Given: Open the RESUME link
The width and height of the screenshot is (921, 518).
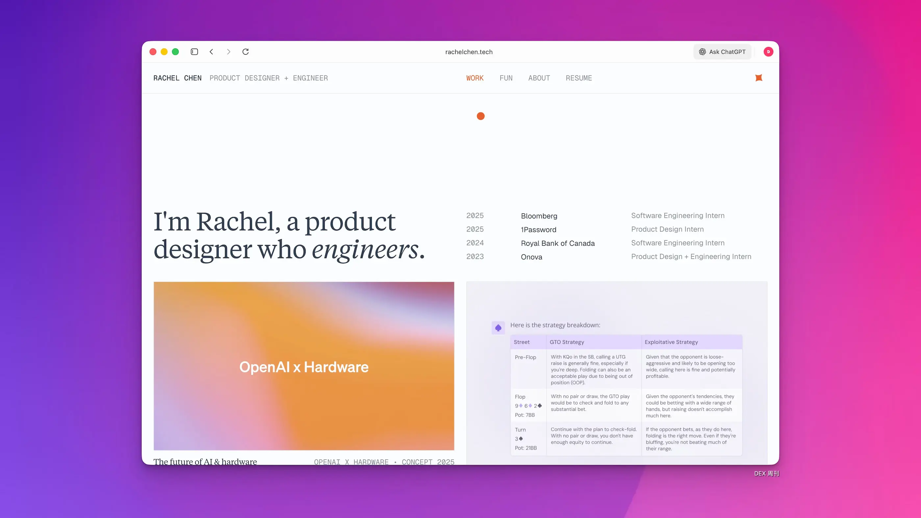Looking at the screenshot, I should (579, 78).
